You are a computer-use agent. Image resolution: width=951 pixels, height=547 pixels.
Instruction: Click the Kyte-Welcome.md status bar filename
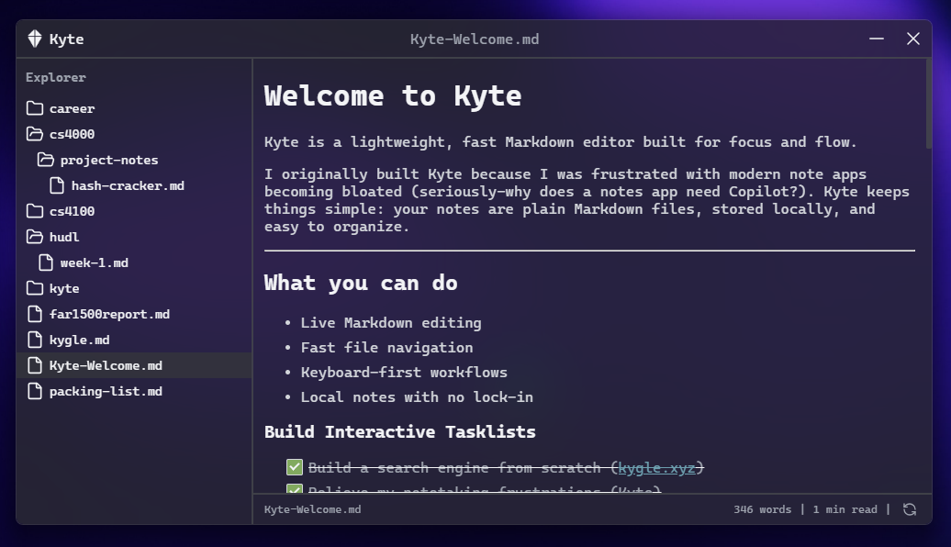[312, 509]
